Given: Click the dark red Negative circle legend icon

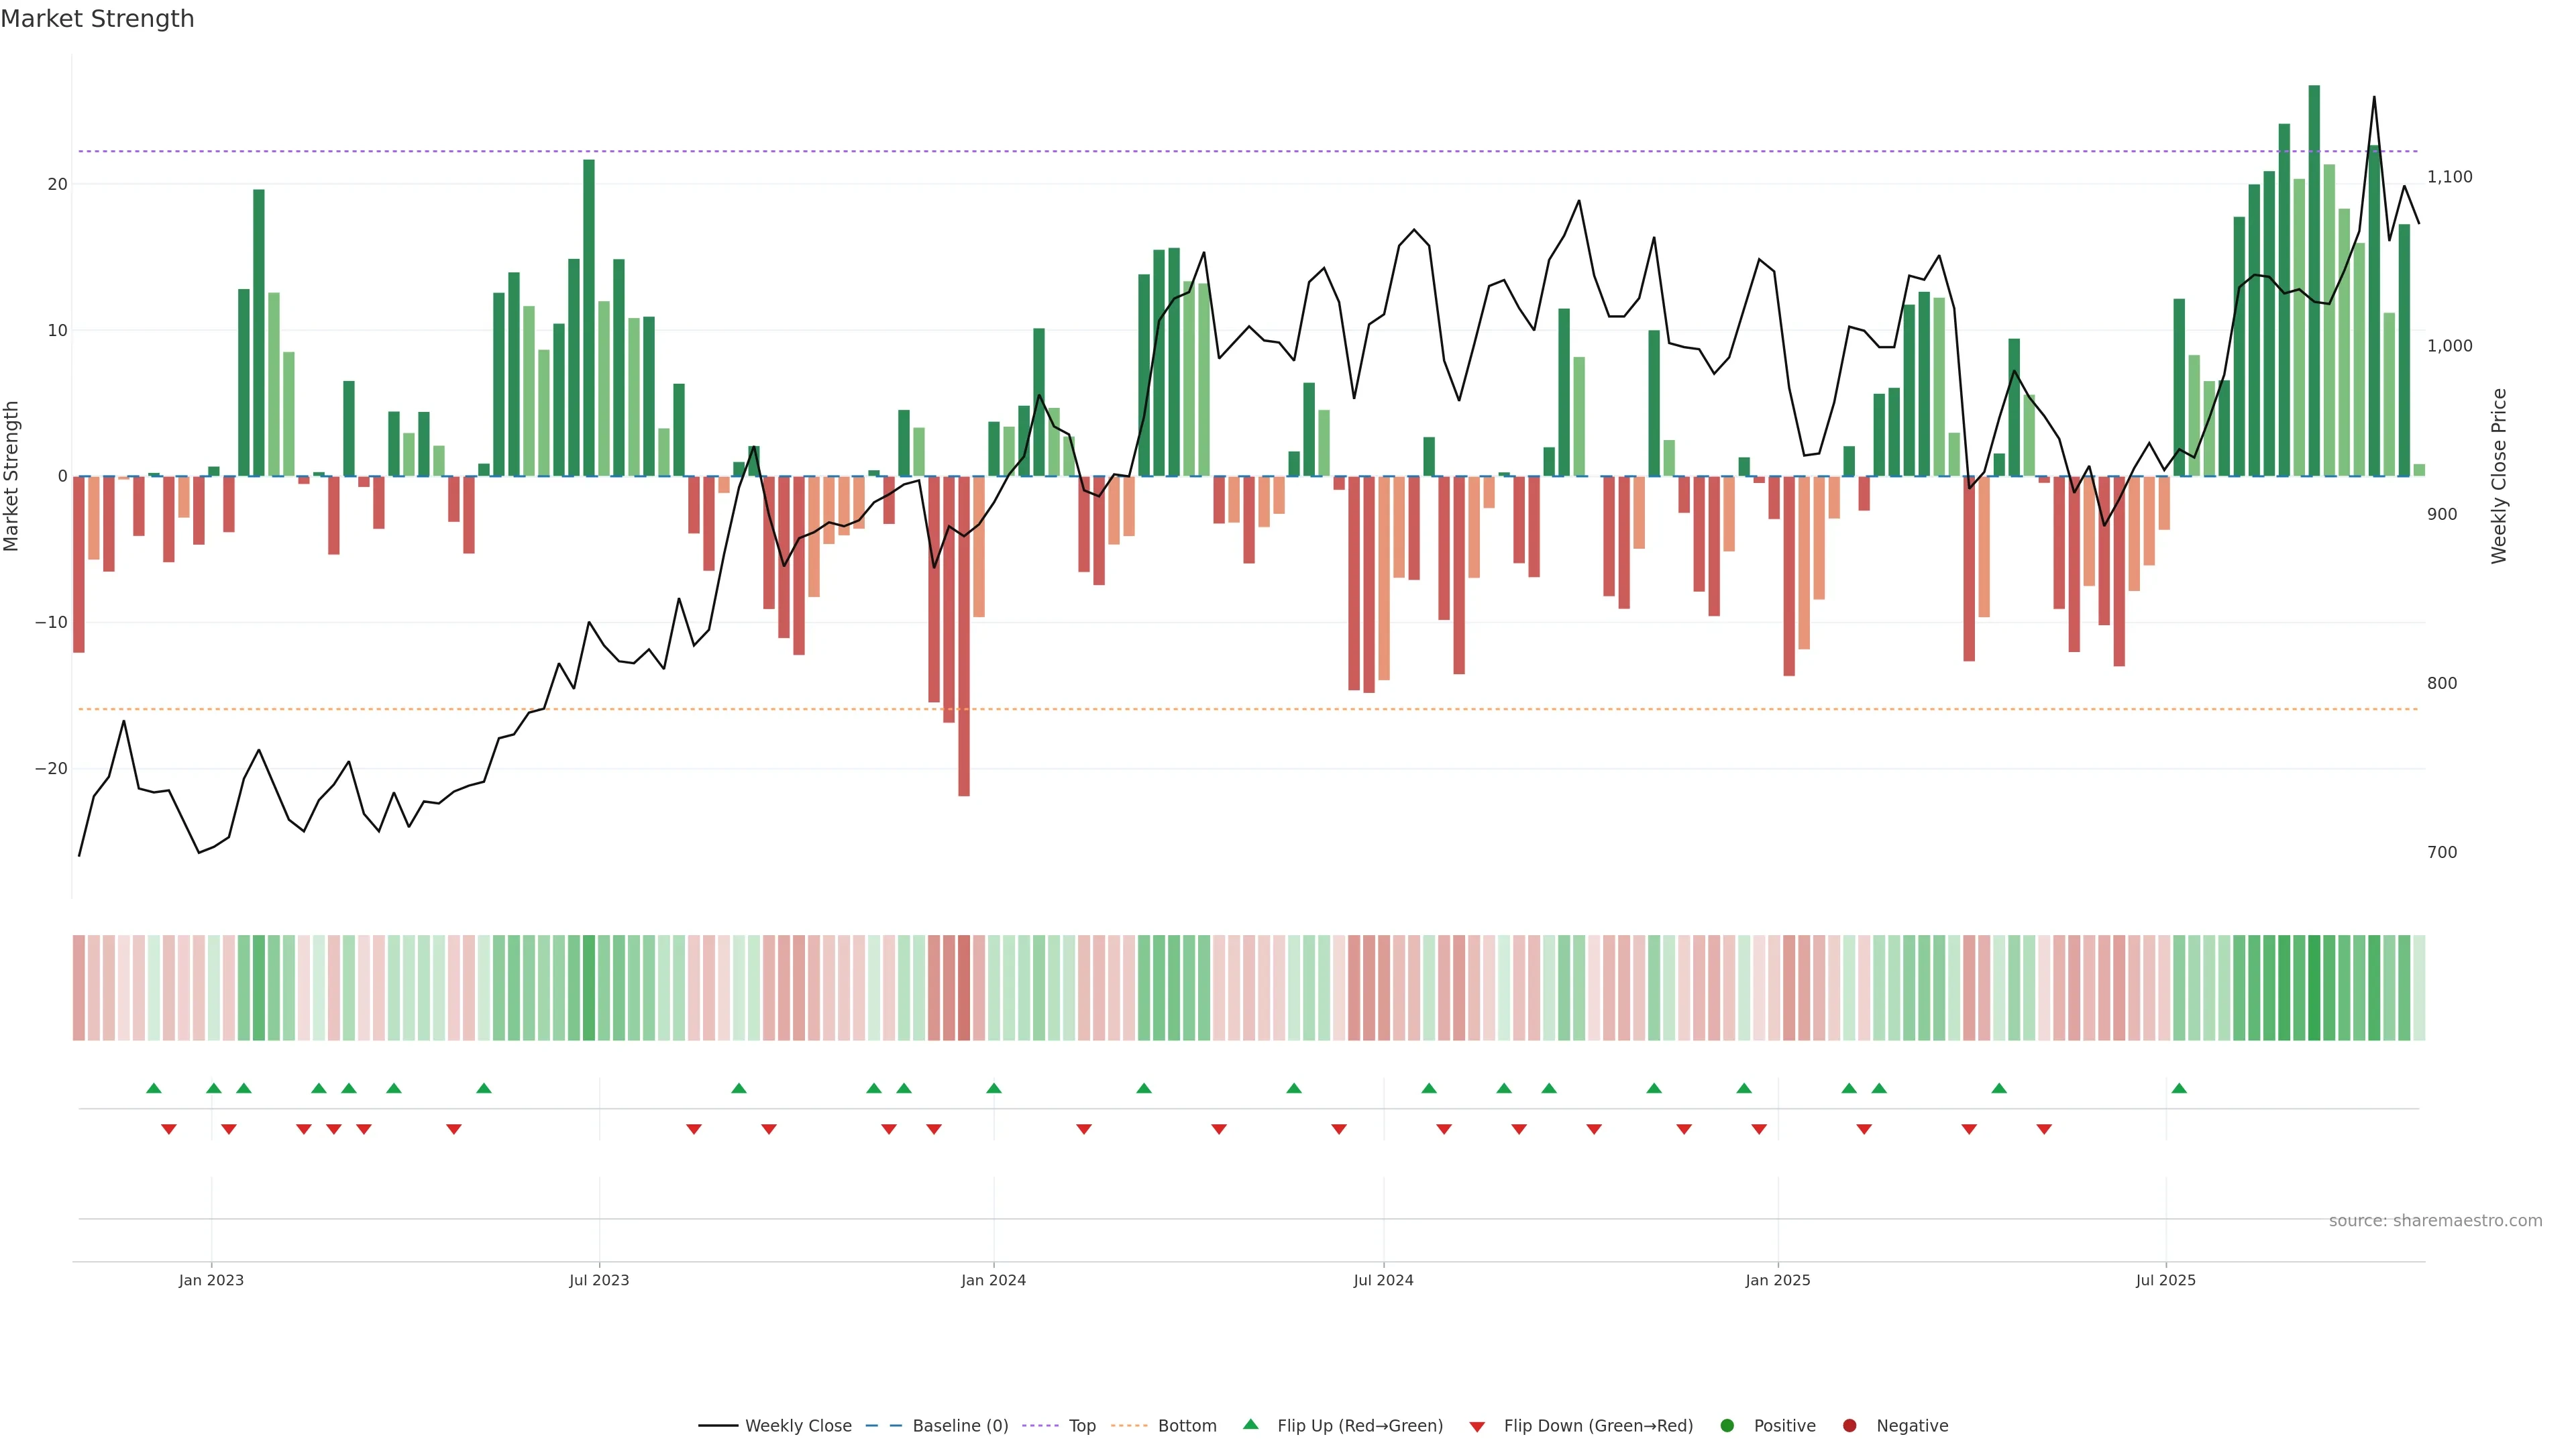Looking at the screenshot, I should [1849, 1426].
